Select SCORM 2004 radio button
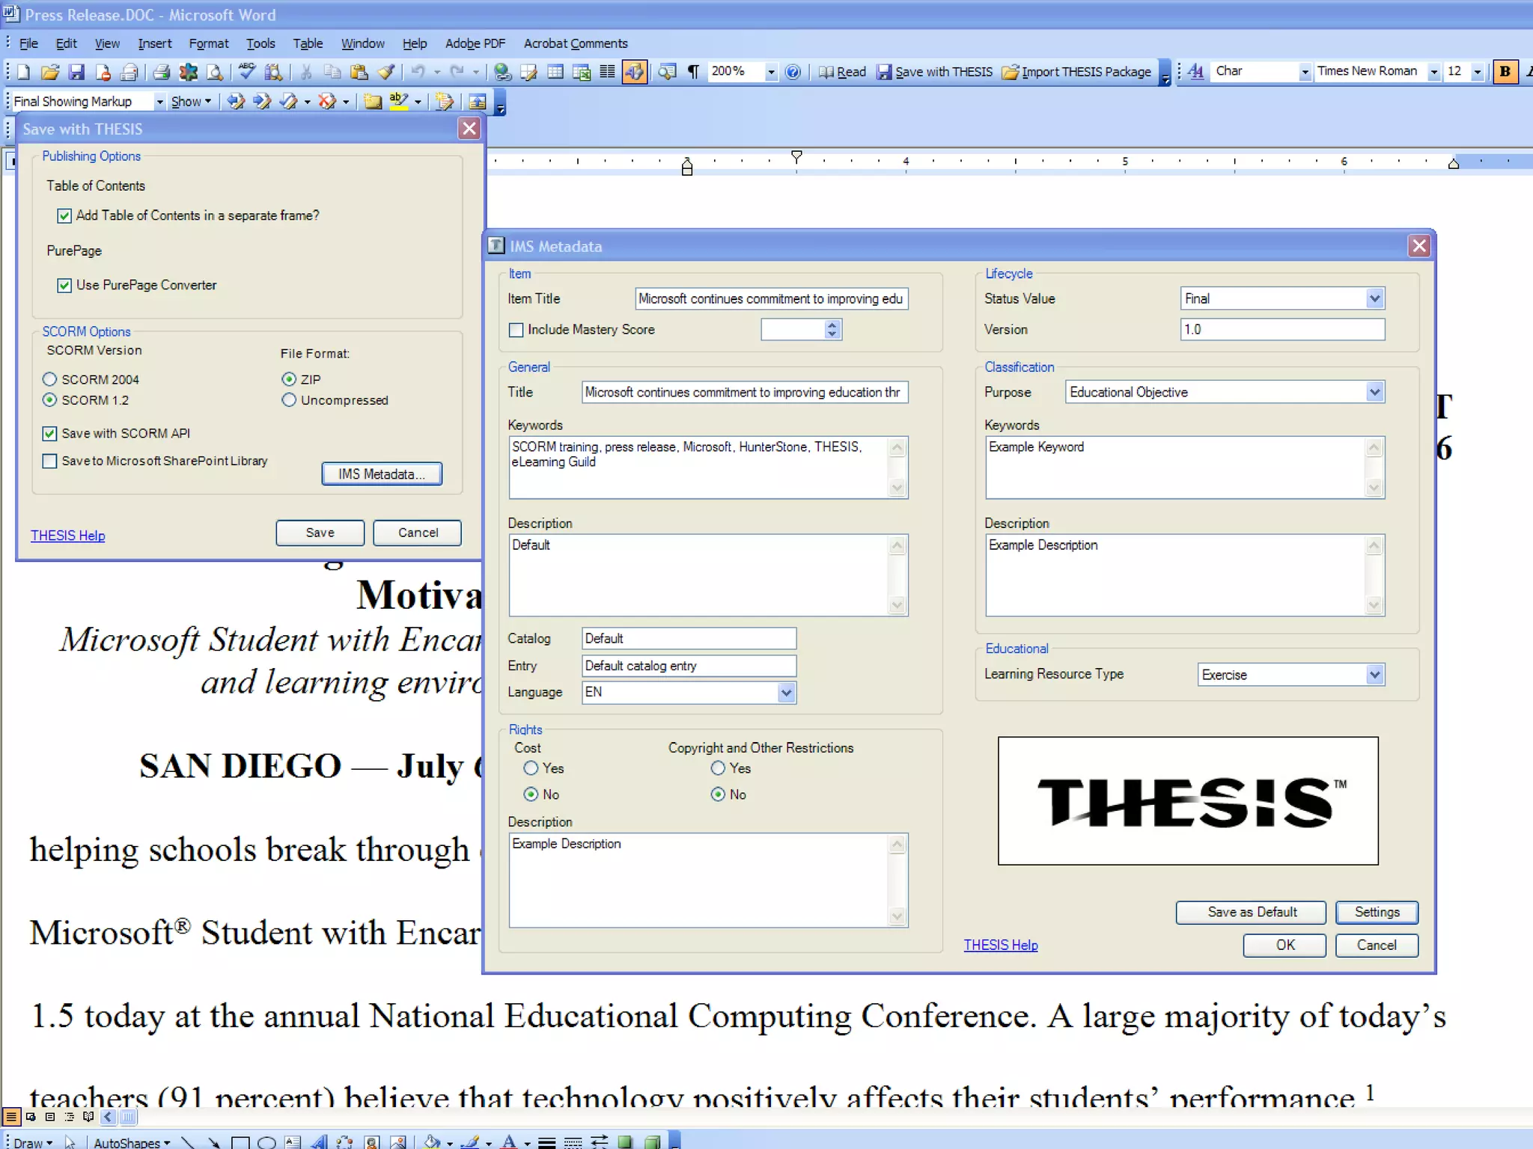Screen dimensions: 1533x1149 50,379
